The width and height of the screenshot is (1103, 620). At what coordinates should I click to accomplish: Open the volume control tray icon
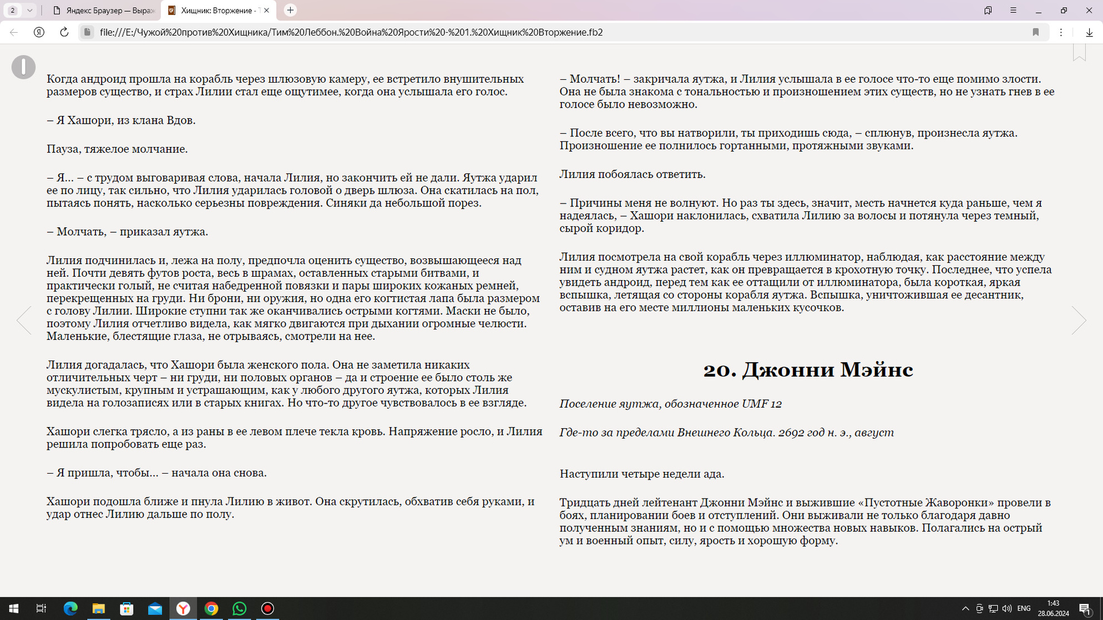[1006, 608]
